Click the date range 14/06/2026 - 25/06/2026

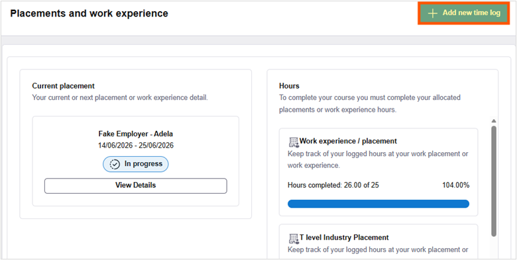point(135,145)
